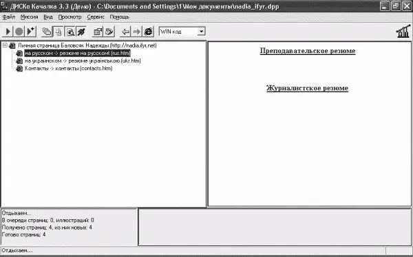The height and width of the screenshot is (257, 413).
Task: Collapse the Личная страница tree root node
Action: [5, 45]
